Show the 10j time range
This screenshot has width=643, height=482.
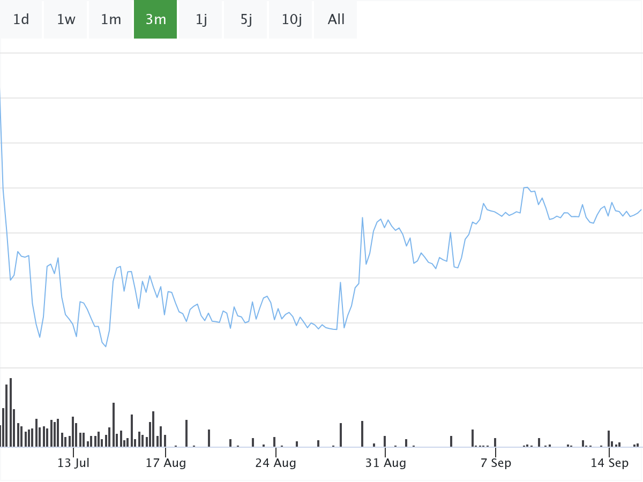click(x=291, y=20)
